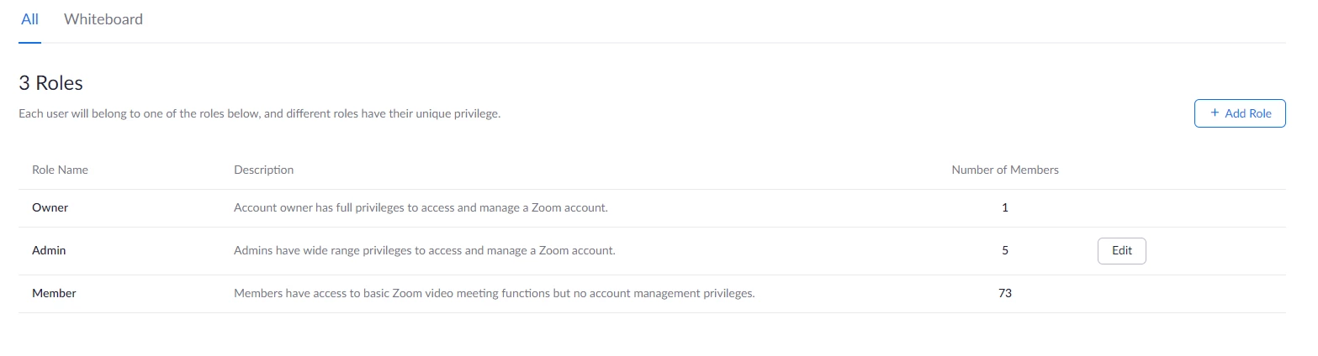
Task: Click the Description column header
Action: click(x=264, y=170)
